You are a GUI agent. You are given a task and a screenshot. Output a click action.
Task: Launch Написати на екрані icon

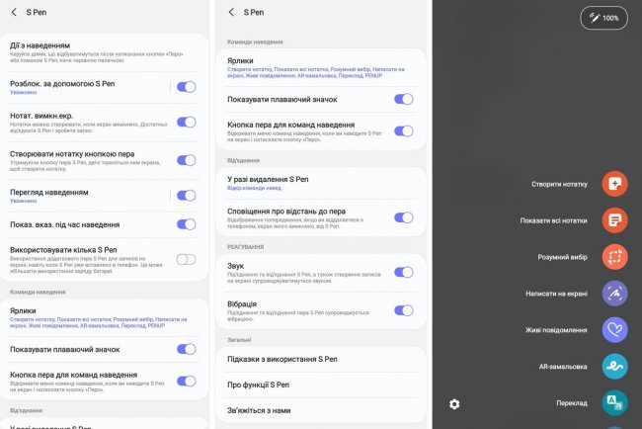(x=614, y=294)
